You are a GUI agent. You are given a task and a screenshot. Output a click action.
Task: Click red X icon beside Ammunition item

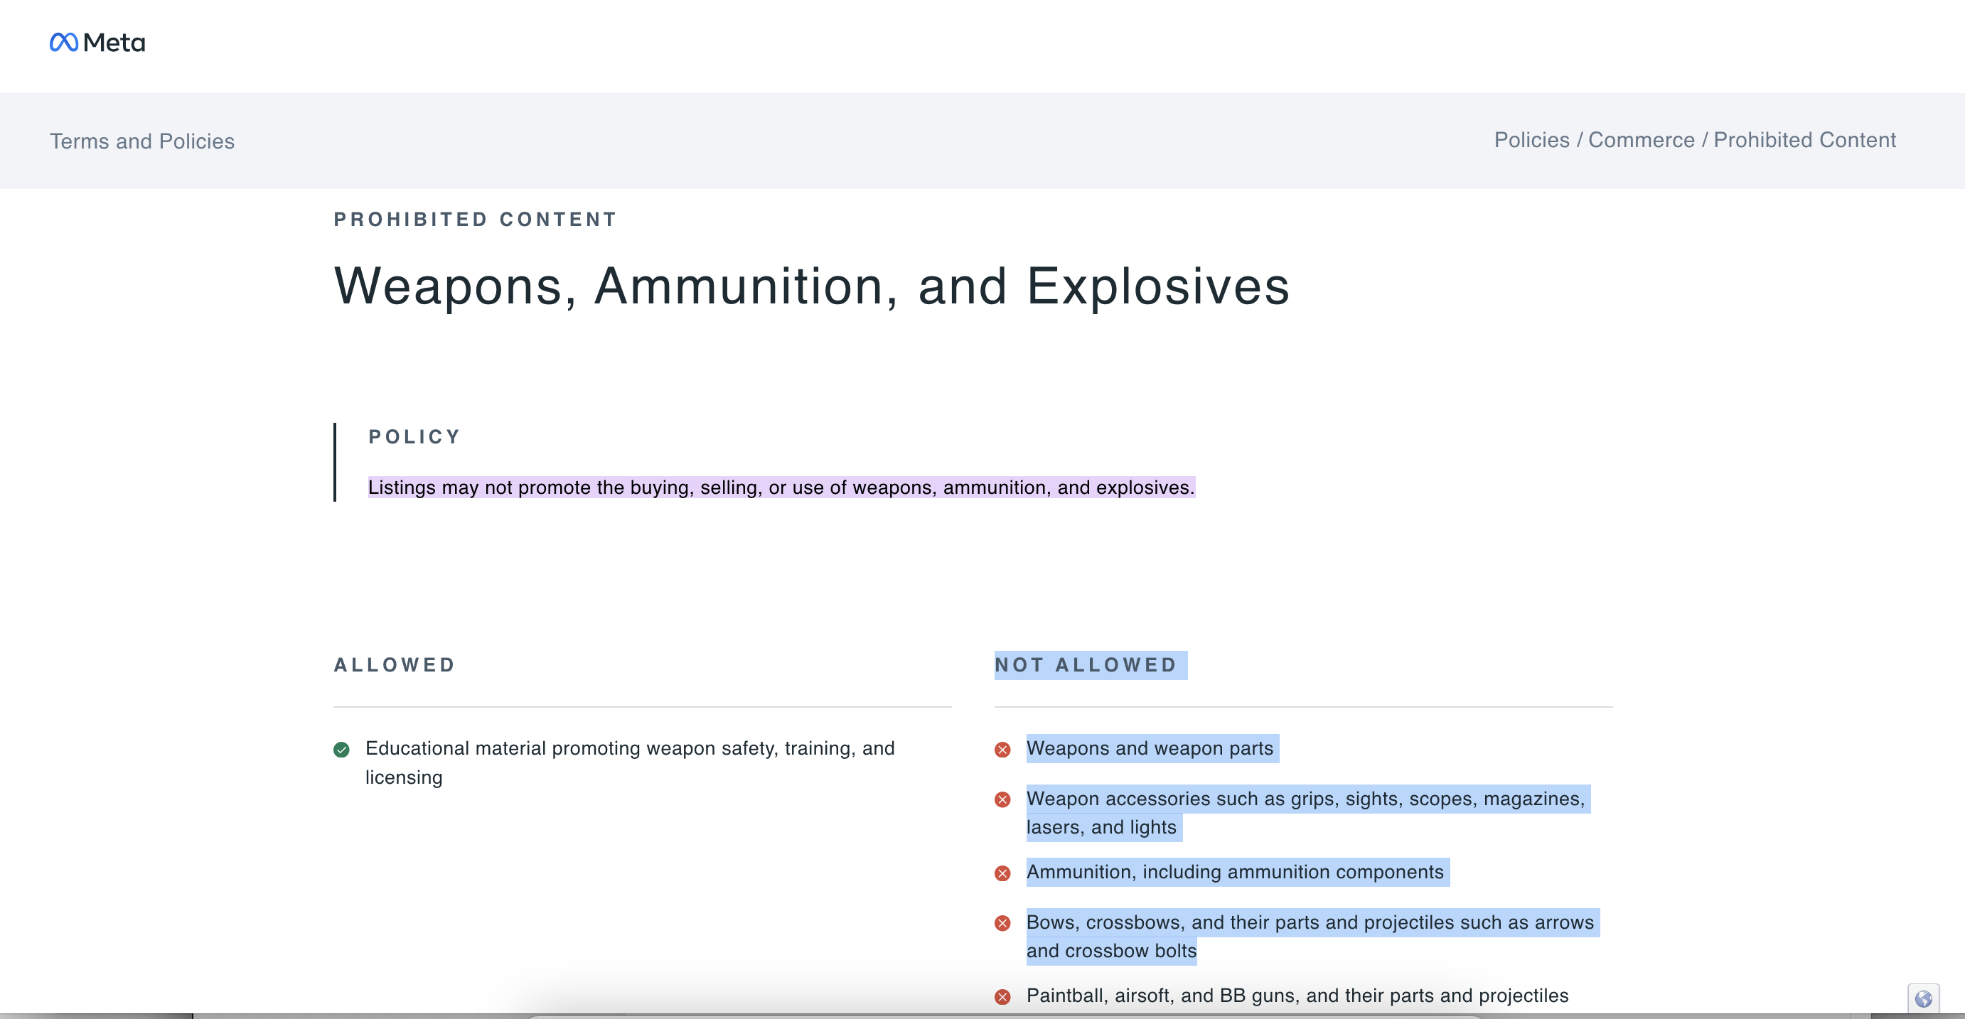[1002, 873]
